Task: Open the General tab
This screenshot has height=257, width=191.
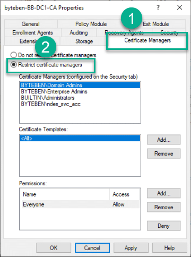Action: [x=31, y=24]
